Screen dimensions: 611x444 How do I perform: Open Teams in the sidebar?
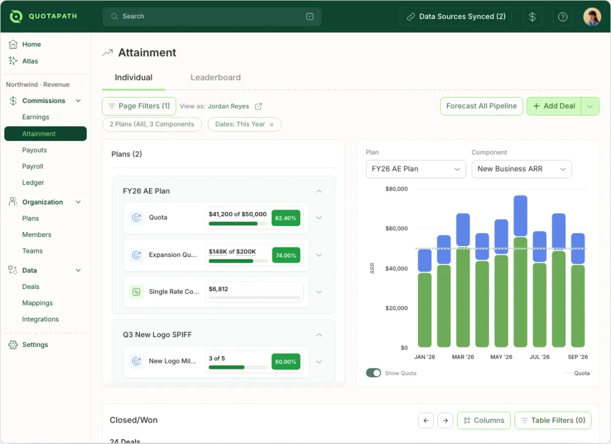pyautogui.click(x=32, y=251)
